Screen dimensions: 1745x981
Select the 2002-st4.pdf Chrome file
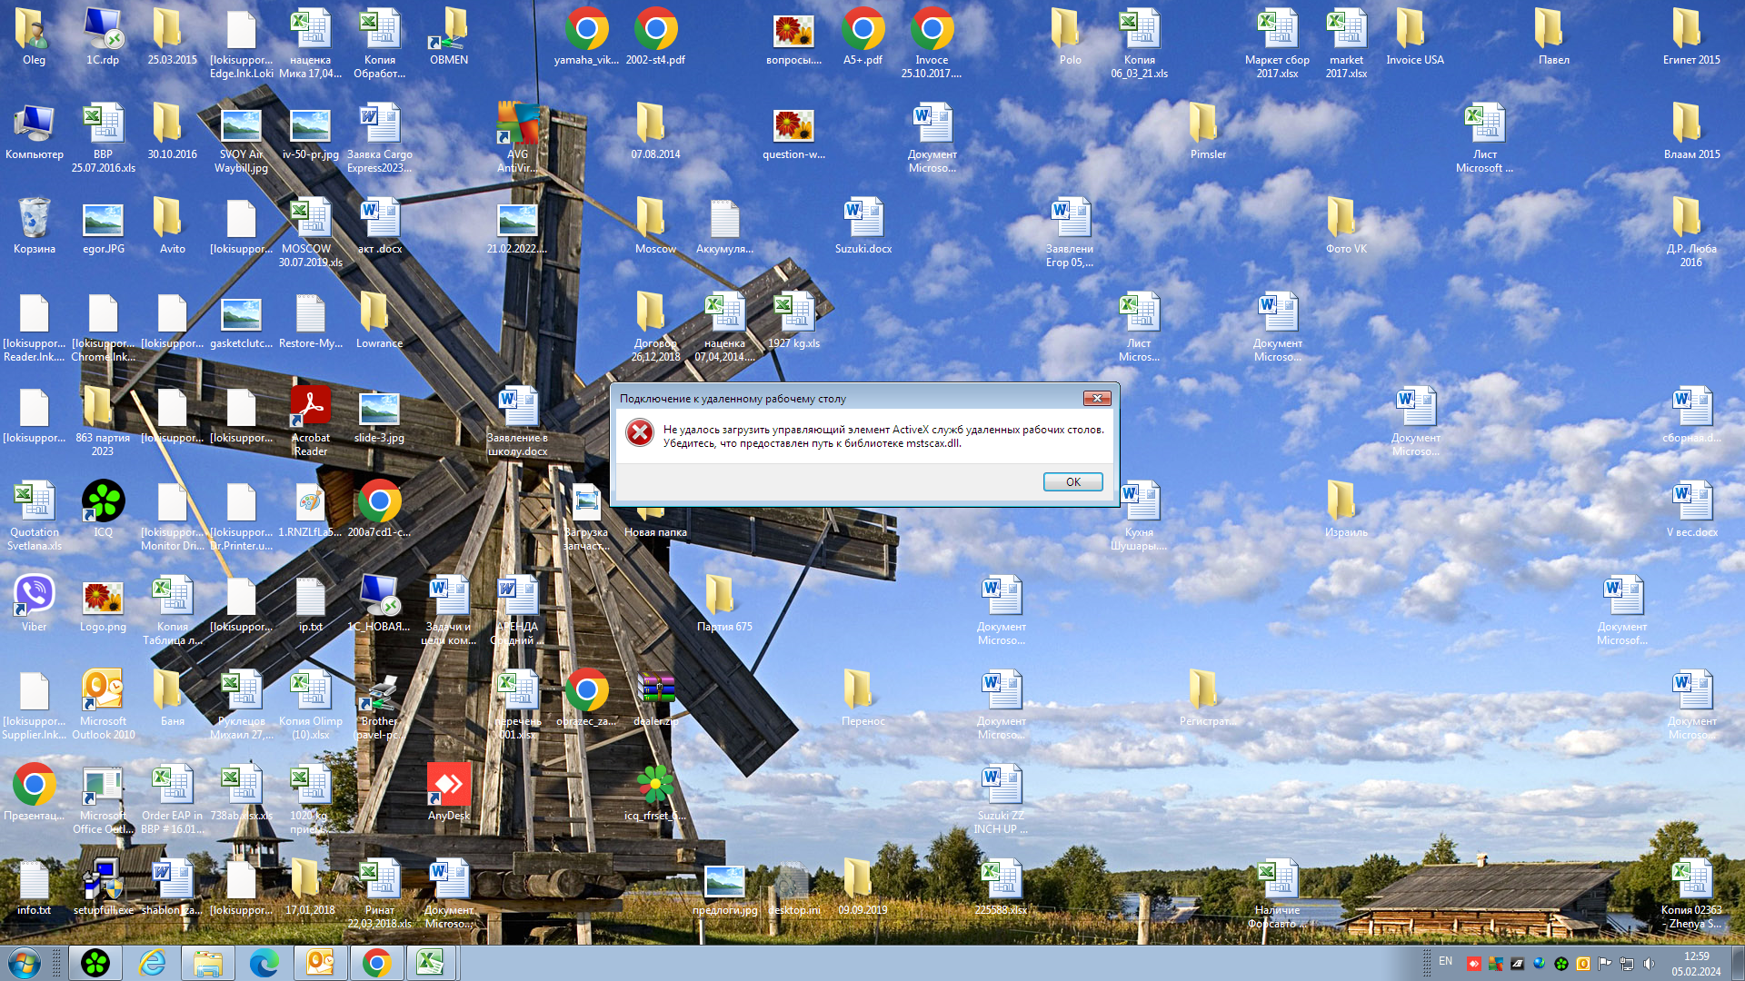pos(656,36)
